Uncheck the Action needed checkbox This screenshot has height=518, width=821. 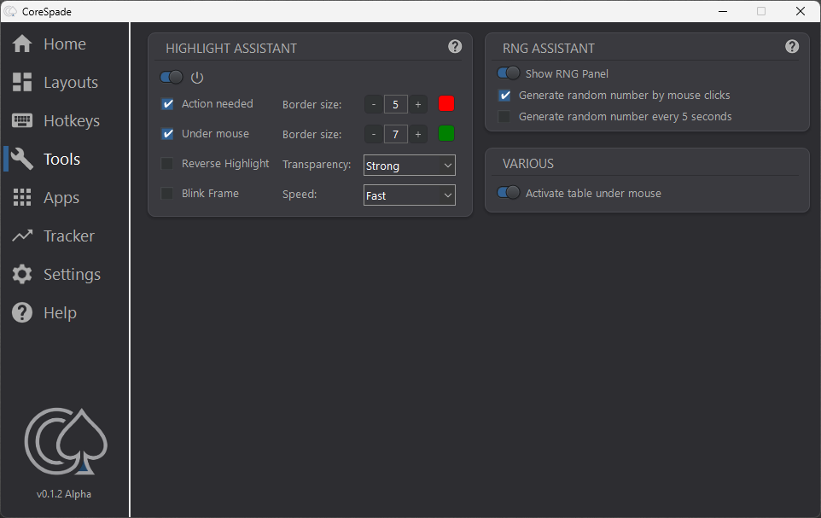[x=167, y=104]
